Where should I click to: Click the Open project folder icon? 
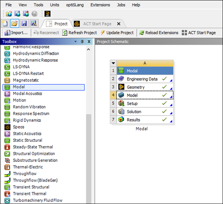tap(14, 24)
